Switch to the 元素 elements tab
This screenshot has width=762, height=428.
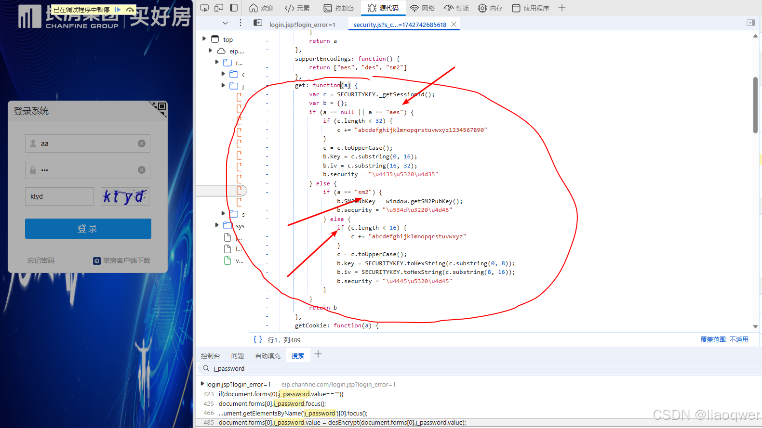click(x=297, y=8)
